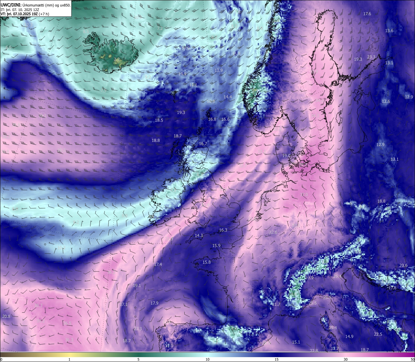Screen dimensions: 415x362
Task: Click the map value 25.4
Action: 333,328
